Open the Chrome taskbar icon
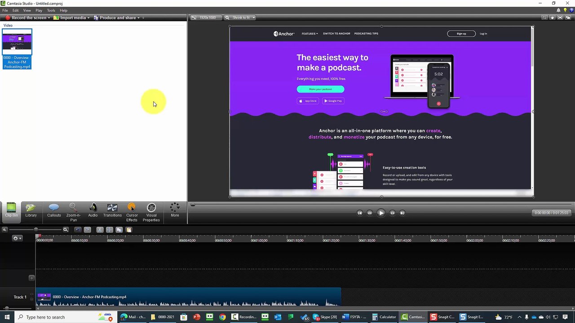Image resolution: width=575 pixels, height=323 pixels. [x=222, y=317]
